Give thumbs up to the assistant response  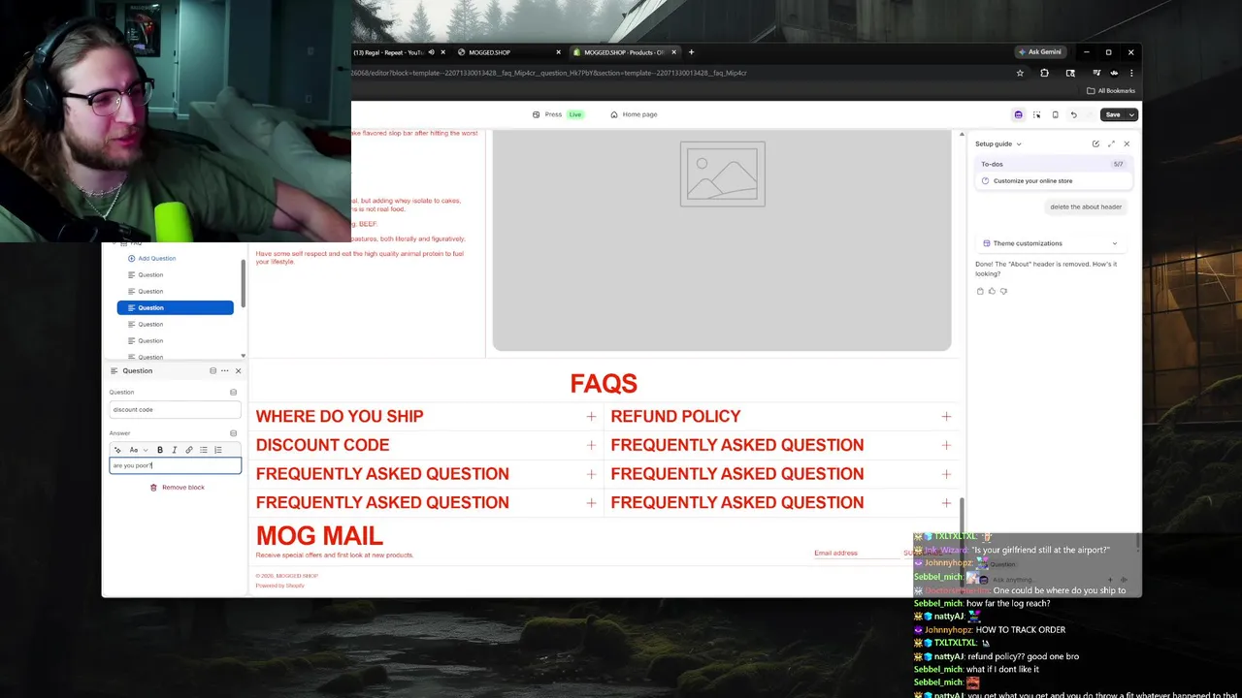992,291
